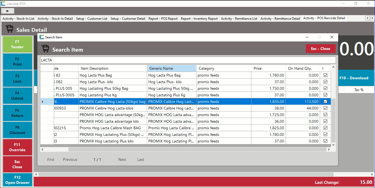Open the Activity - Remittance Detail tab
This screenshot has width=375, height=188.
click(280, 18)
